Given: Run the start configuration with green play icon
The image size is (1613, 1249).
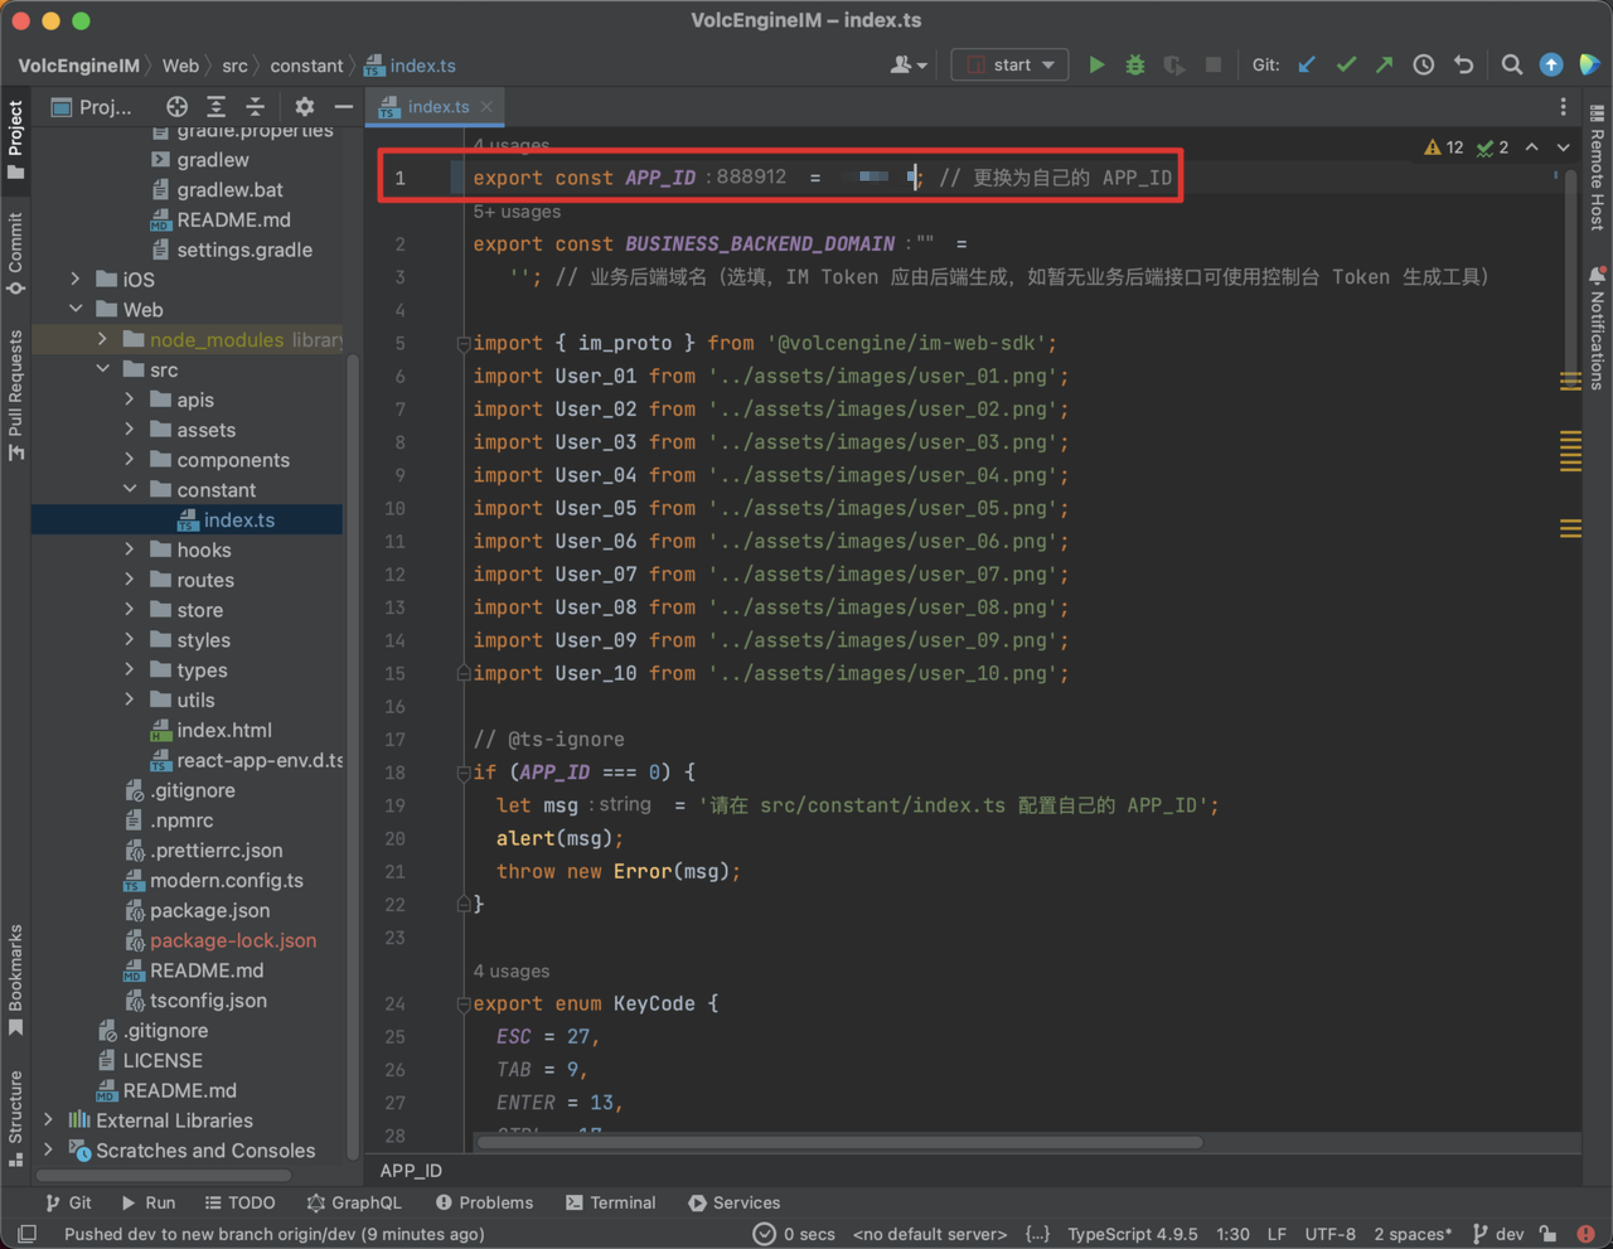Looking at the screenshot, I should click(1097, 66).
